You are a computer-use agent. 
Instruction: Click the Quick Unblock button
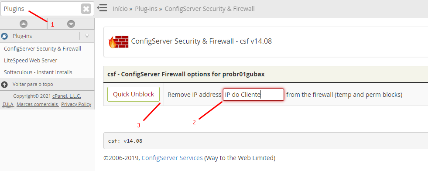[x=134, y=94]
